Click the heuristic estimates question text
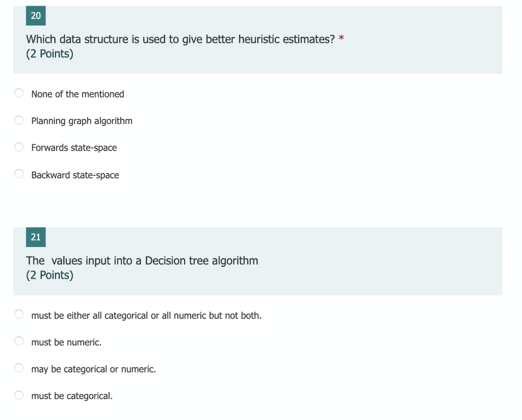Screen dimensions: 522x420 [x=180, y=39]
